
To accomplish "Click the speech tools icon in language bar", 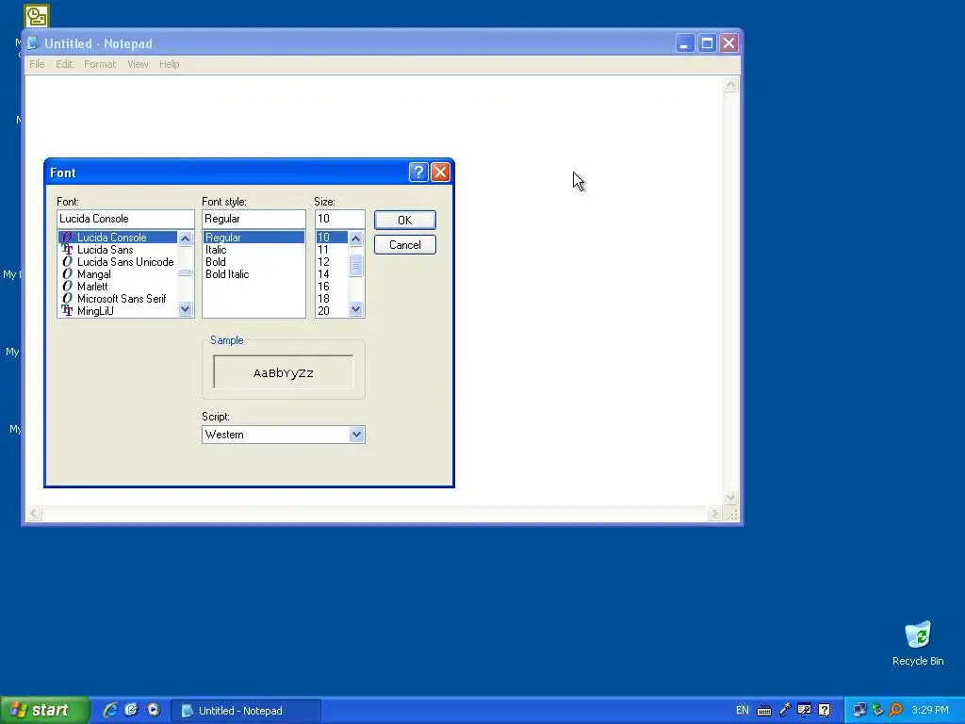I will pos(805,711).
